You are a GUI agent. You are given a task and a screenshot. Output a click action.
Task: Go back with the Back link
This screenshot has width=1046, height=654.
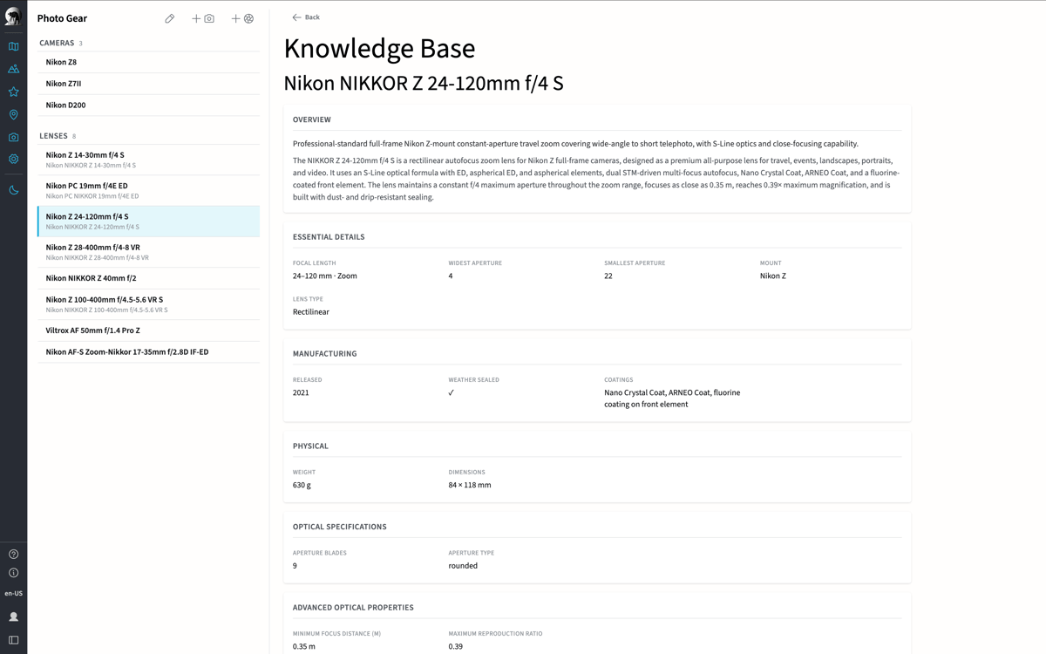click(306, 17)
